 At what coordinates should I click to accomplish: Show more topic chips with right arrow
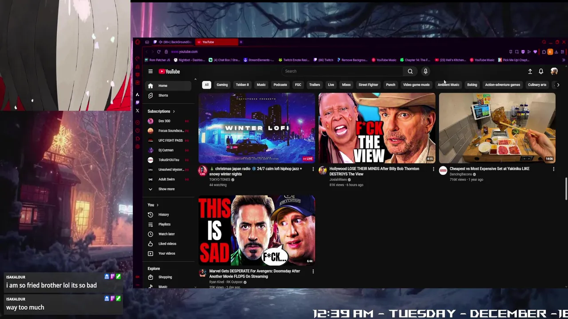tap(558, 85)
